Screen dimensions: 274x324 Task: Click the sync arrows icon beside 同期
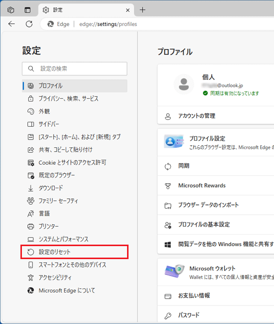pos(168,166)
